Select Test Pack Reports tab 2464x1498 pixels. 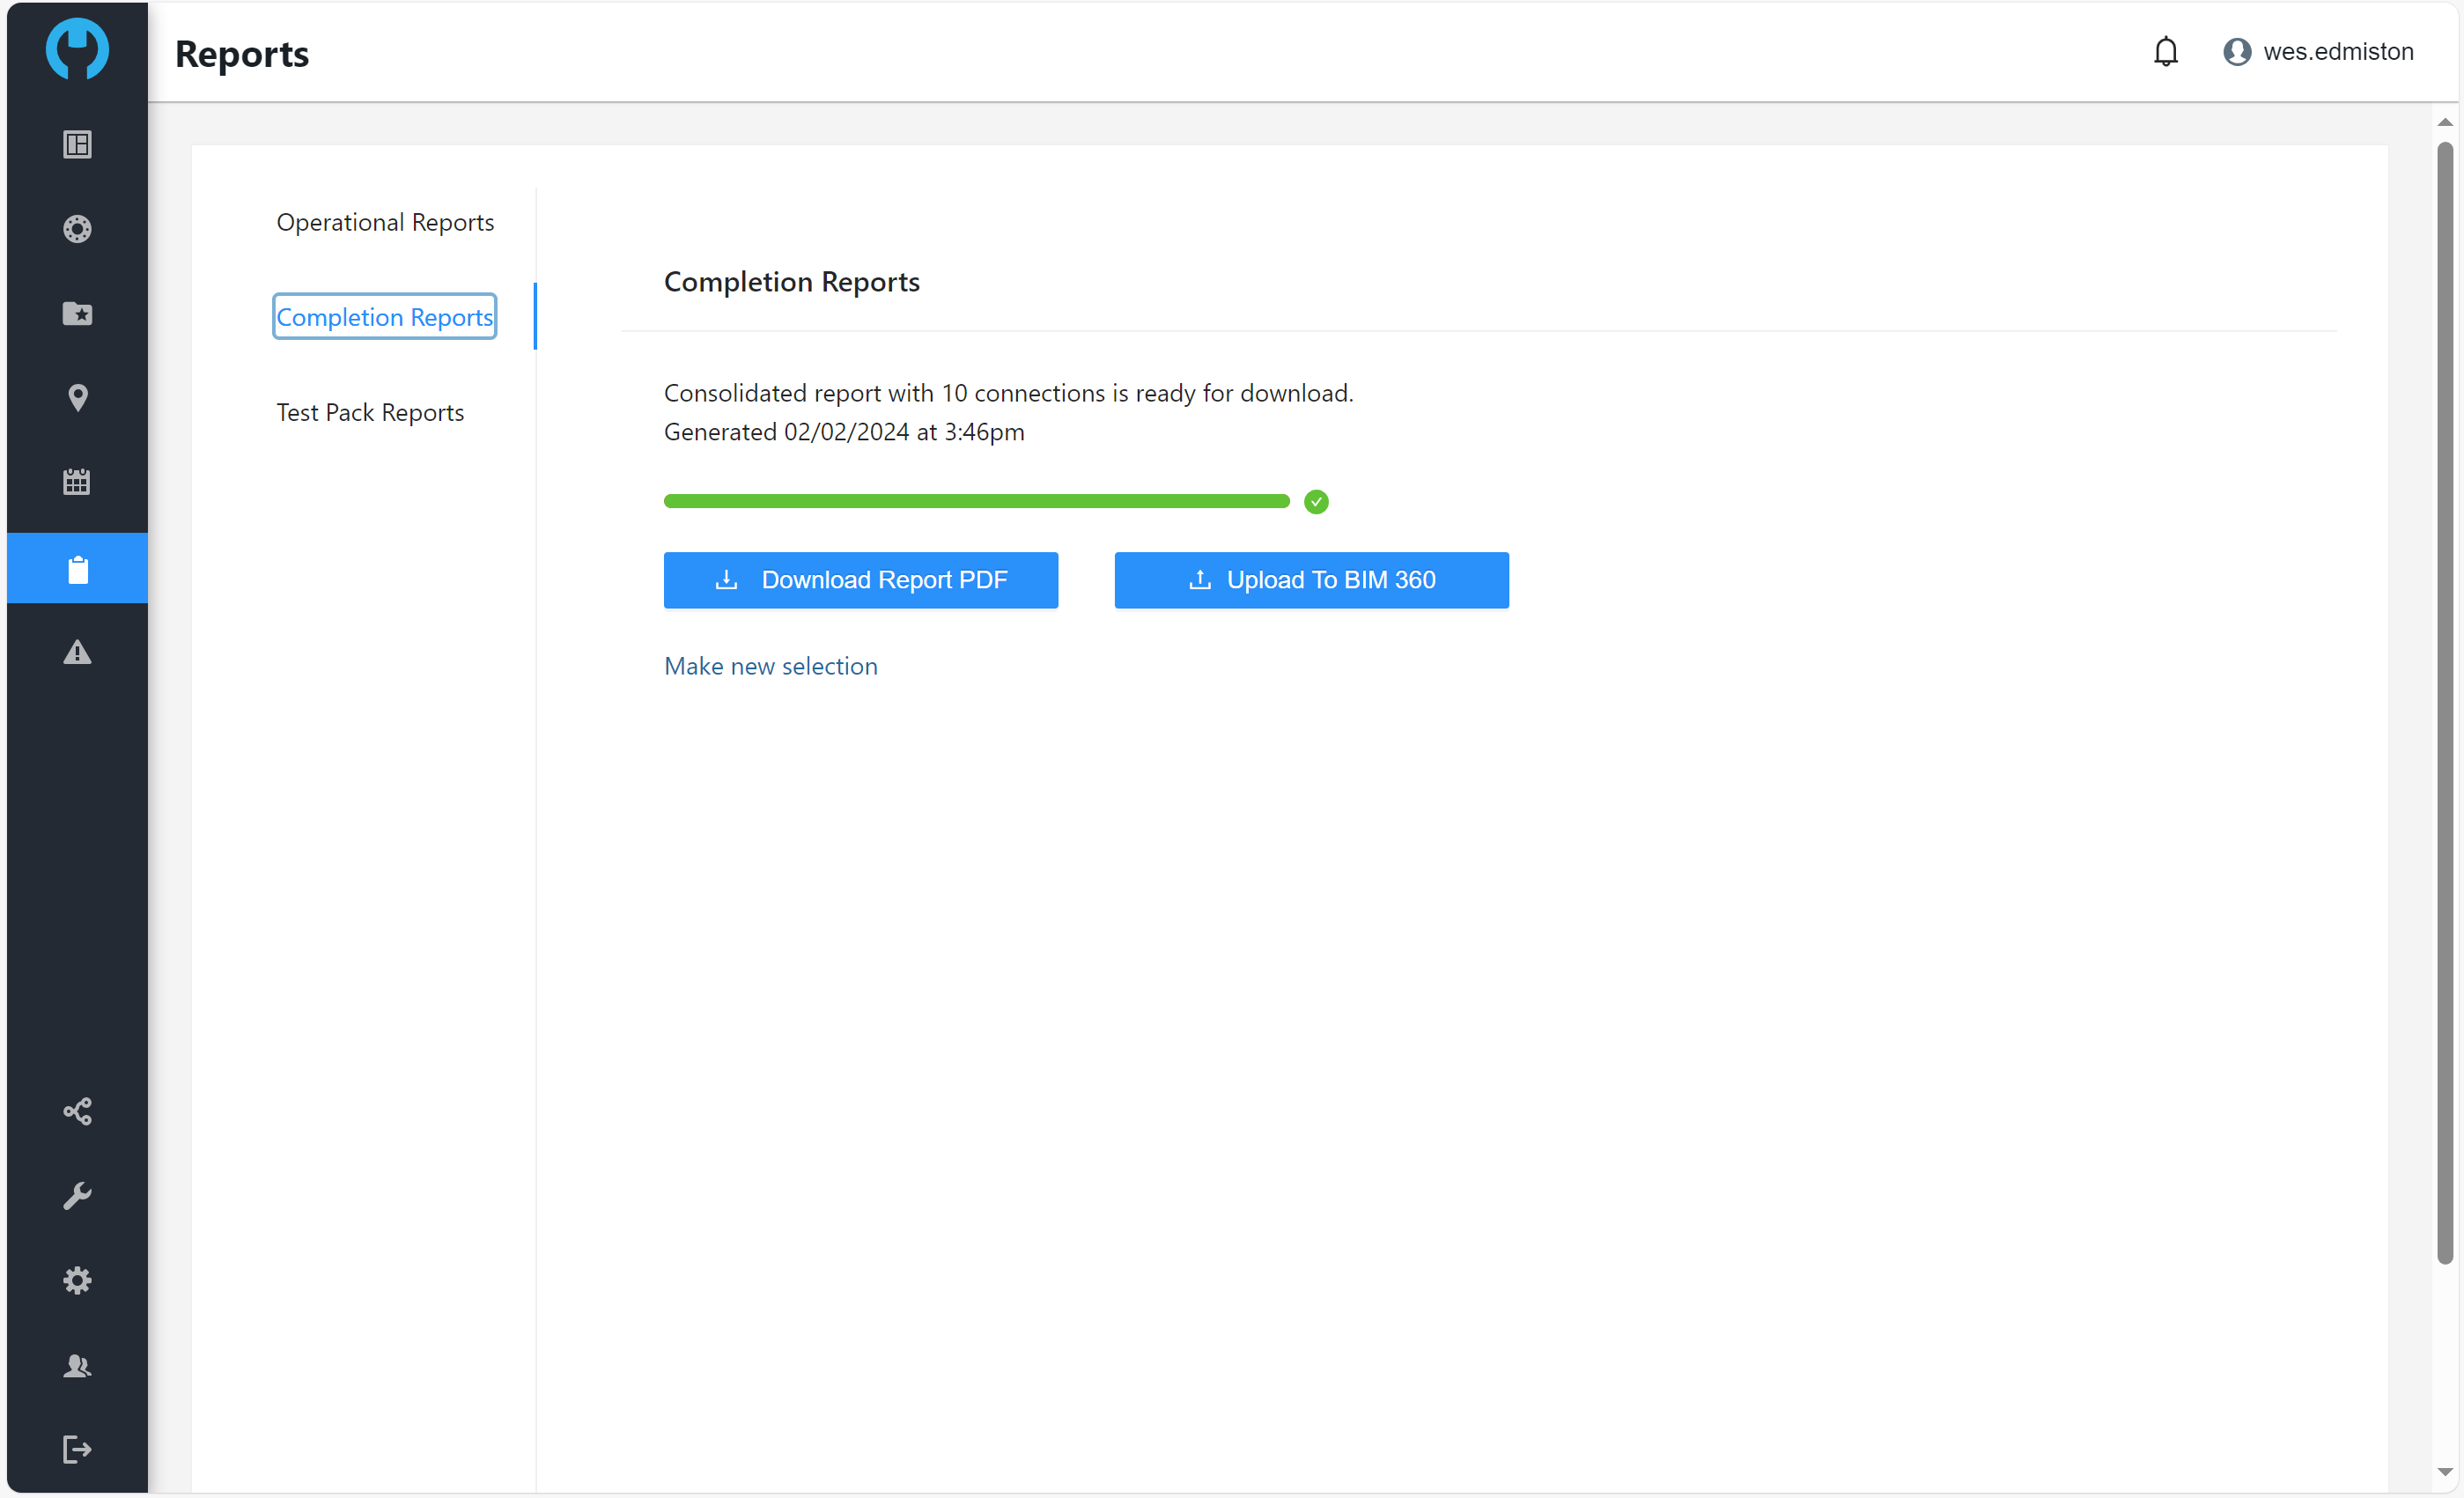pyautogui.click(x=370, y=413)
